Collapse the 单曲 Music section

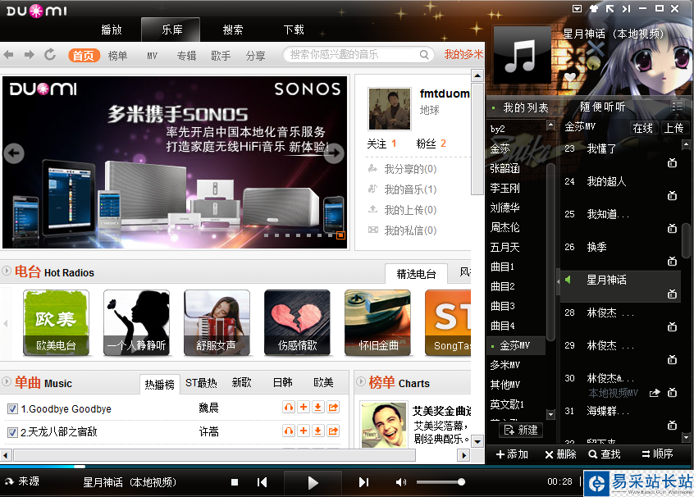tap(7, 381)
